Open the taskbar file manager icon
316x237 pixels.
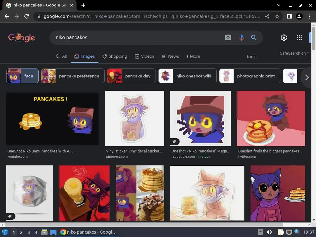(x=44, y=232)
